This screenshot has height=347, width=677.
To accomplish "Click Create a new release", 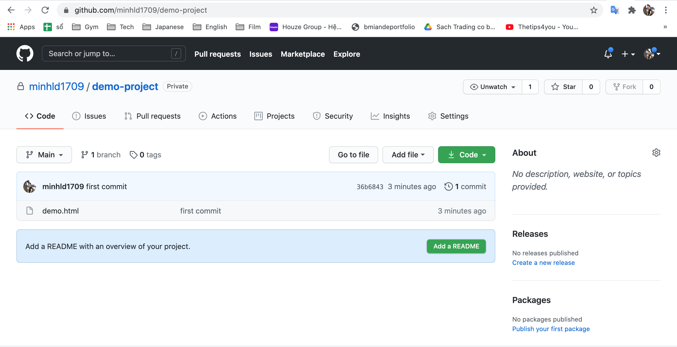I will point(544,263).
